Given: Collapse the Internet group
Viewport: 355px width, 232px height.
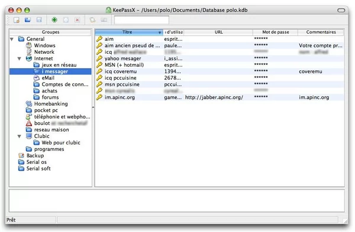Looking at the screenshot, I should point(20,59).
